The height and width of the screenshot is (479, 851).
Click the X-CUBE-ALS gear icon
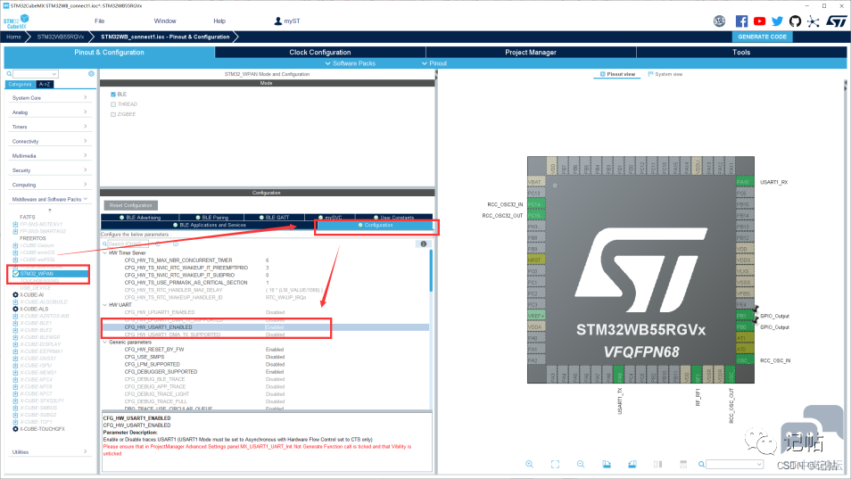[15, 310]
